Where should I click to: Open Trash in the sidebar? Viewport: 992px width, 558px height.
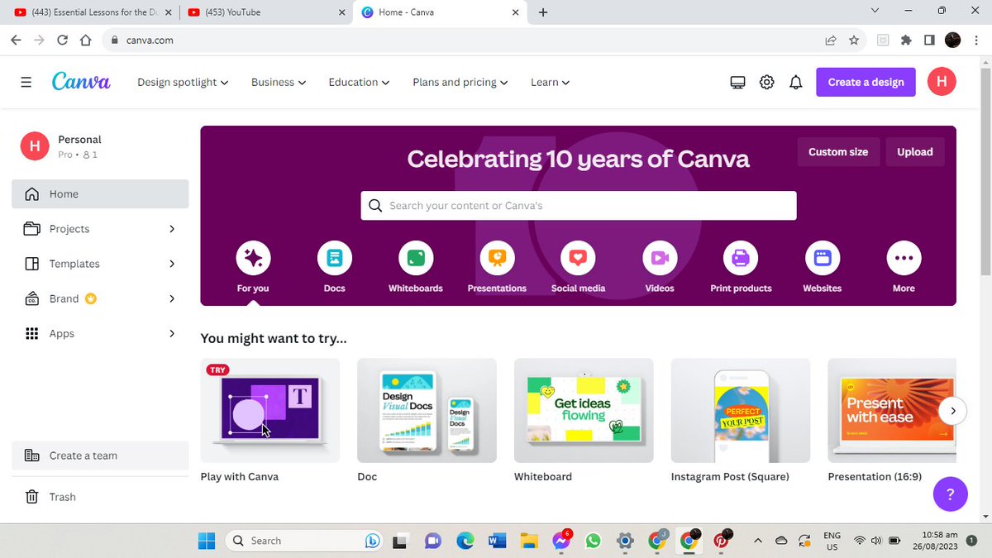(100, 497)
